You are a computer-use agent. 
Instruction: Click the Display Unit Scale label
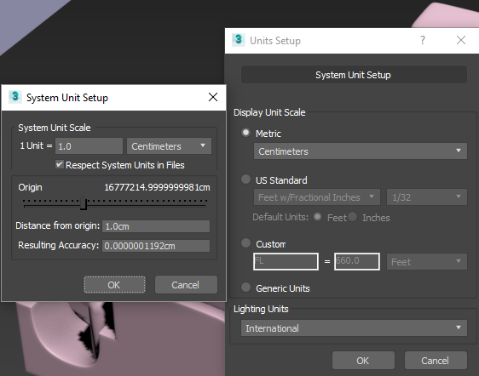[x=269, y=112]
